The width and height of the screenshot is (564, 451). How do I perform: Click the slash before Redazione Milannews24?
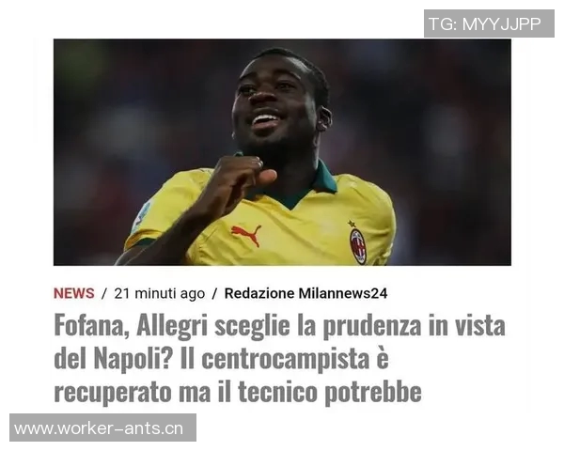point(214,294)
